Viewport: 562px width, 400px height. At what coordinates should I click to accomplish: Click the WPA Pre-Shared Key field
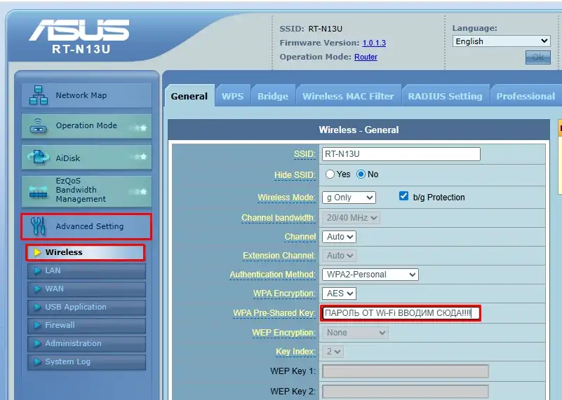click(x=401, y=312)
